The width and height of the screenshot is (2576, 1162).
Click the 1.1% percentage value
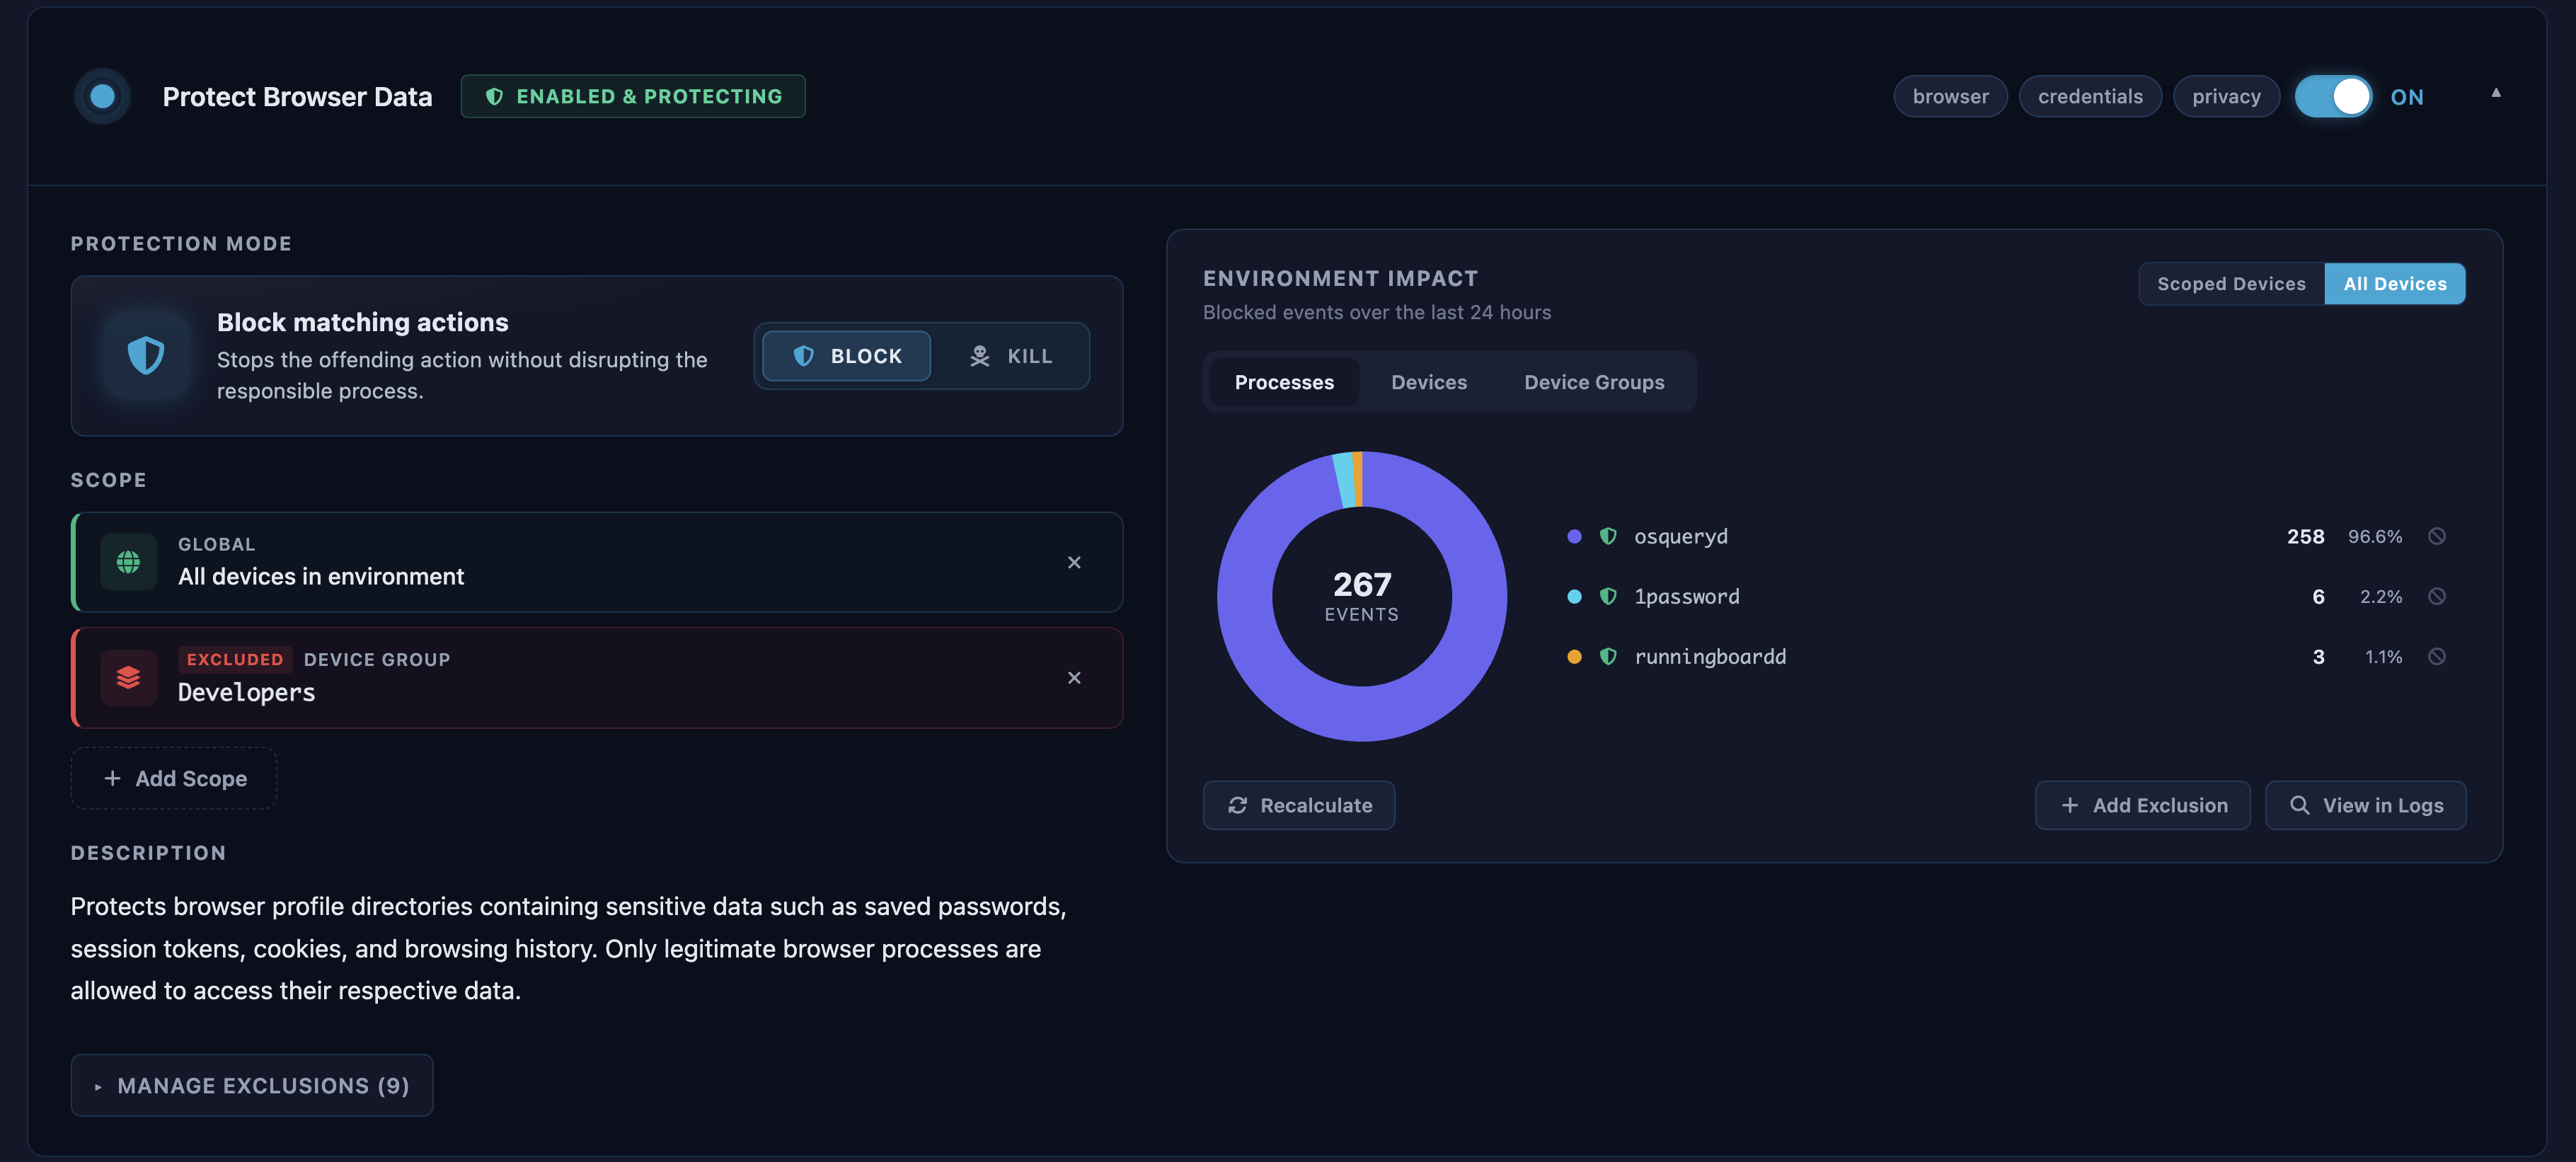2383,656
